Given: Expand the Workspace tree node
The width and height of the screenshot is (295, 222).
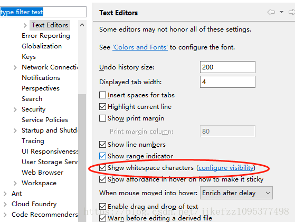Looking at the screenshot, I should click(15, 183).
